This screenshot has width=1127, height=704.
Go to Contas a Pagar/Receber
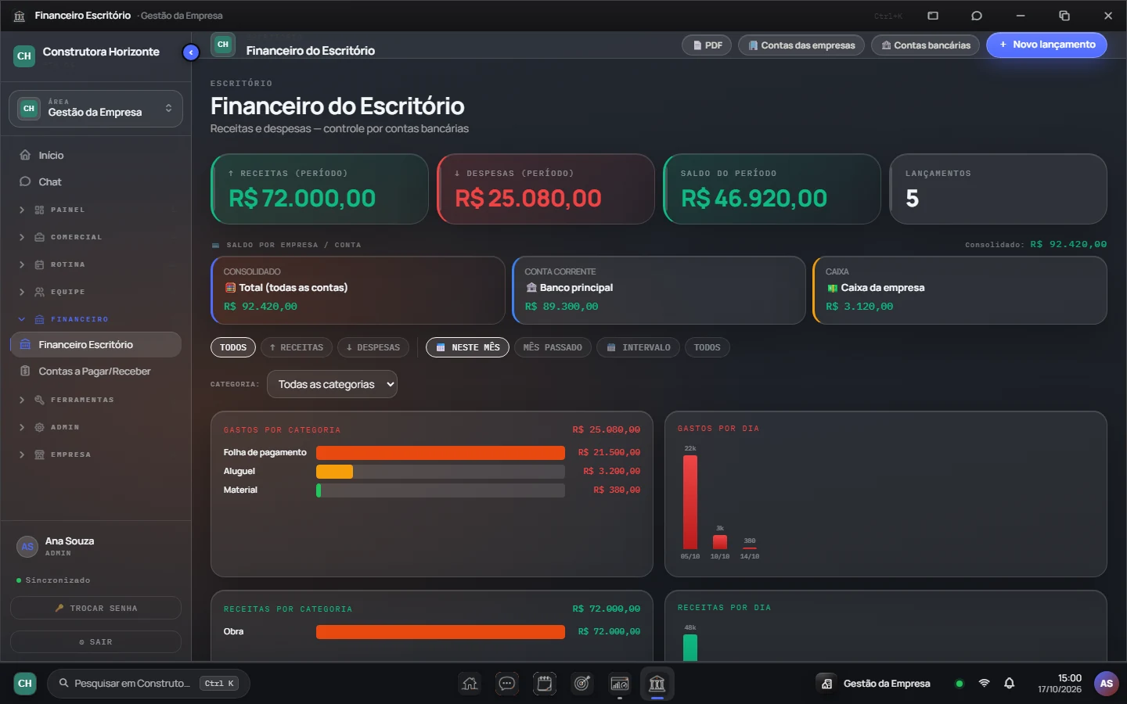click(x=95, y=371)
